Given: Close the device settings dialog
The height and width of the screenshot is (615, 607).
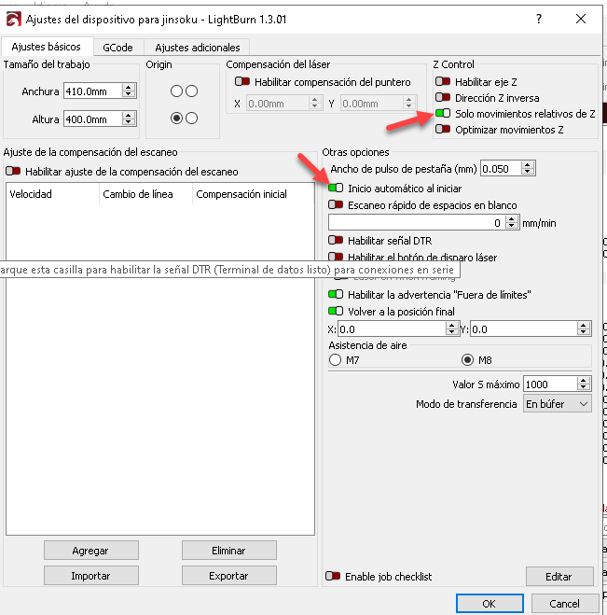Looking at the screenshot, I should coord(581,19).
